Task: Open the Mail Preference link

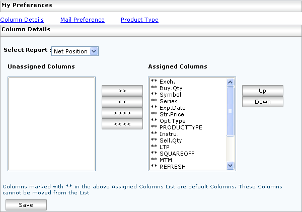Action: (x=83, y=20)
